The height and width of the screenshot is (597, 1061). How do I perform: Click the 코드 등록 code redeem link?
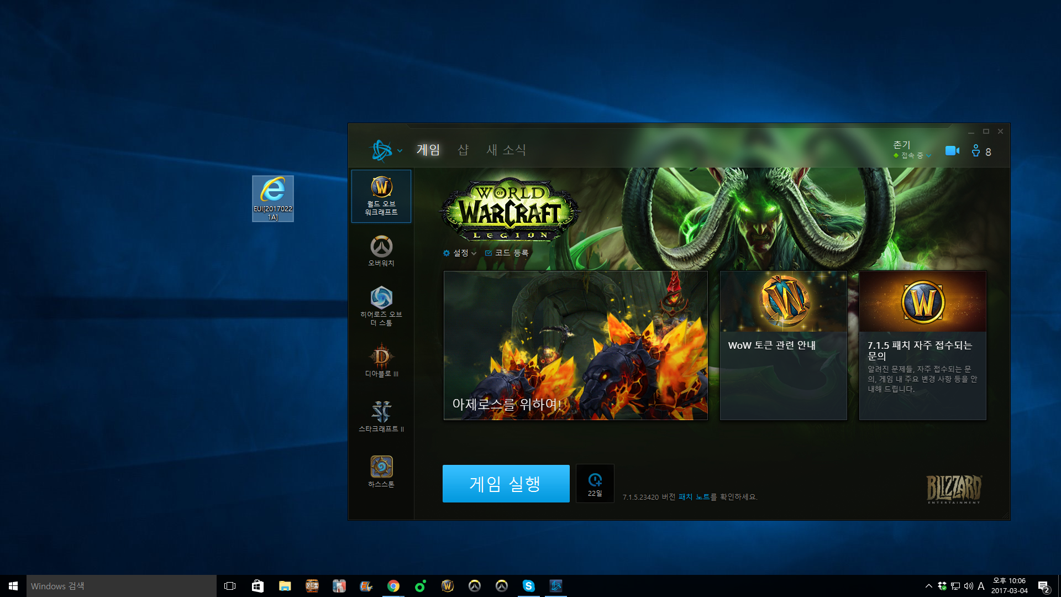point(507,253)
